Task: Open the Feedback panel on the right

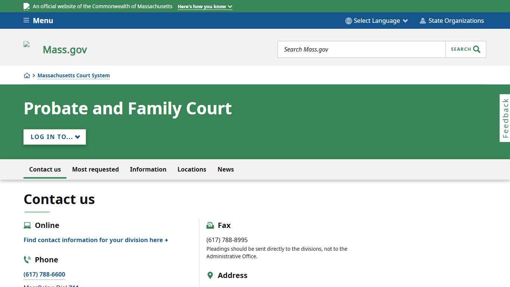Action: pyautogui.click(x=505, y=118)
